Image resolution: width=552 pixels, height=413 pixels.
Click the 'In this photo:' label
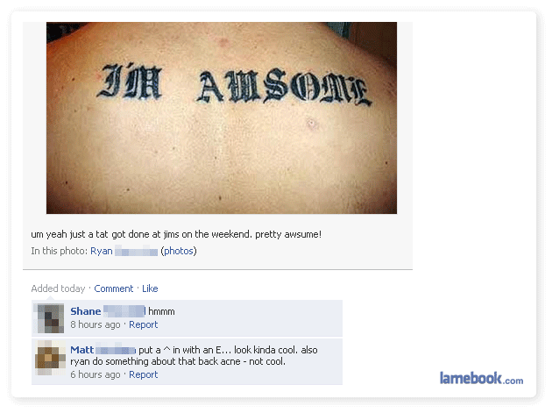(x=60, y=251)
